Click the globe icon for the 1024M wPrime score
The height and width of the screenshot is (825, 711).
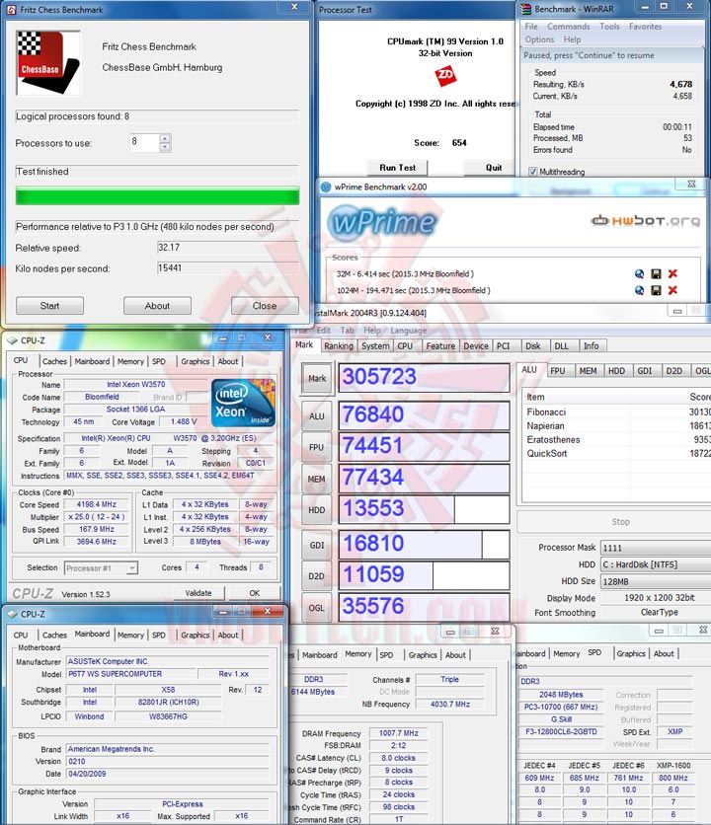pyautogui.click(x=639, y=290)
